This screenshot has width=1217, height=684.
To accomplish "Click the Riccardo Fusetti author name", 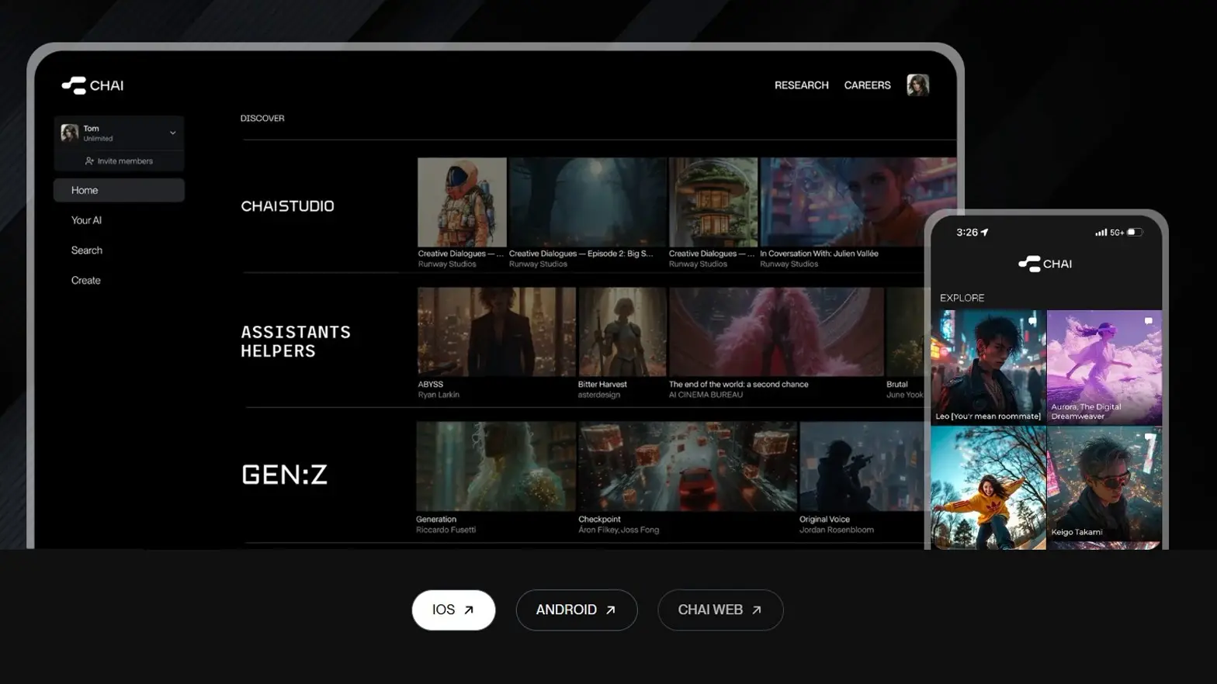I will (x=446, y=530).
